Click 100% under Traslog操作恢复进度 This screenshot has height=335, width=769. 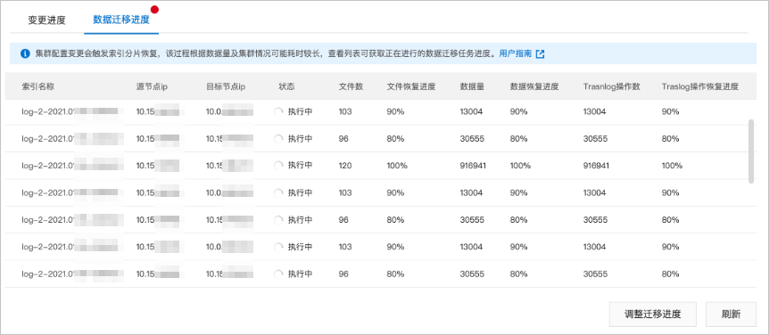[x=672, y=166]
